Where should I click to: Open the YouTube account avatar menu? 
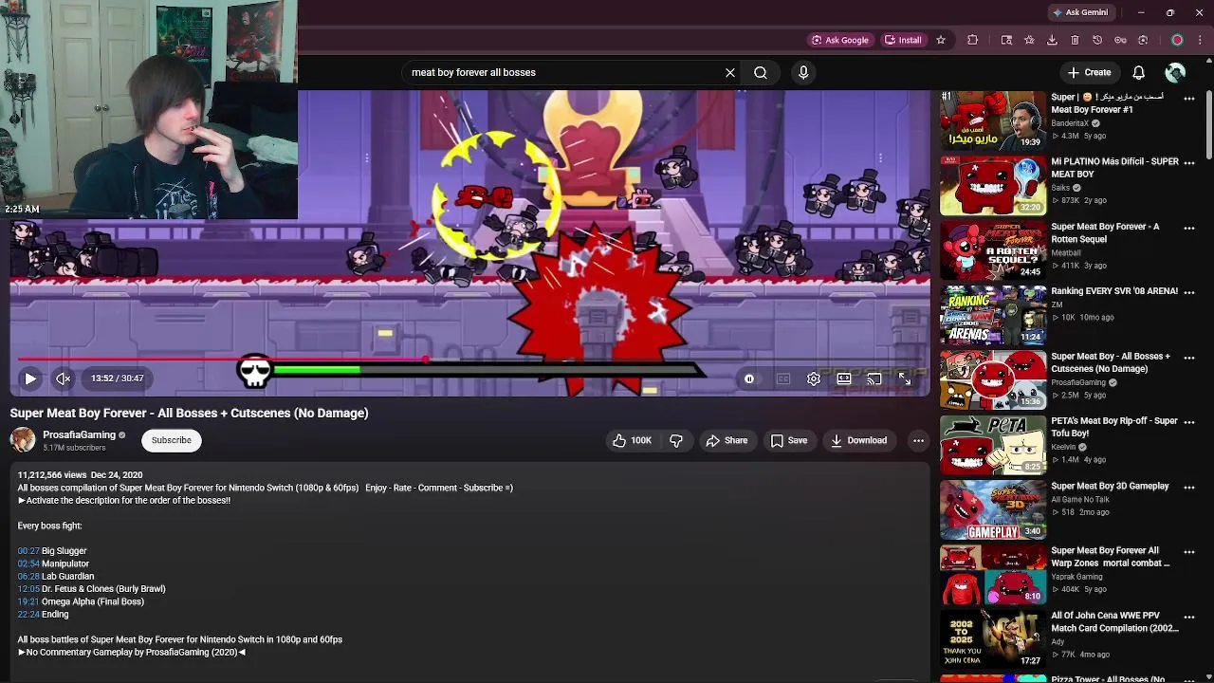click(x=1175, y=72)
